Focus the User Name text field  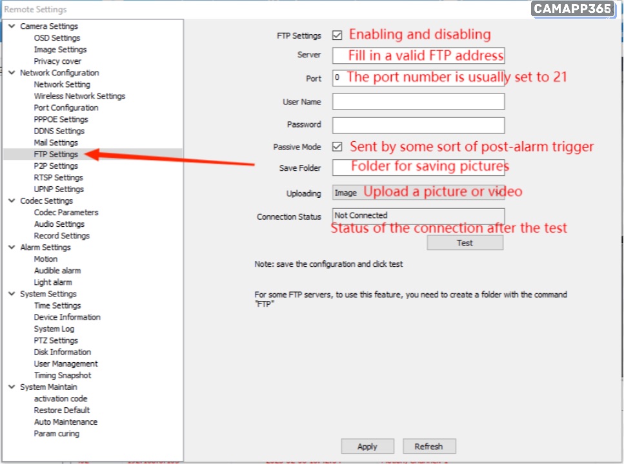[x=418, y=102]
